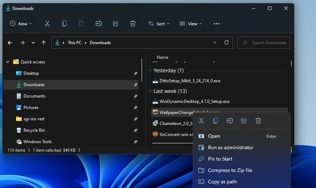The width and height of the screenshot is (316, 188).
Task: Click the pin icon beside Desktop
Action: pyautogui.click(x=136, y=73)
